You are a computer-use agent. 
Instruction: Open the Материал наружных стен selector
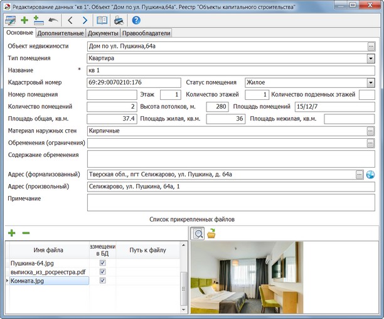[x=371, y=131]
